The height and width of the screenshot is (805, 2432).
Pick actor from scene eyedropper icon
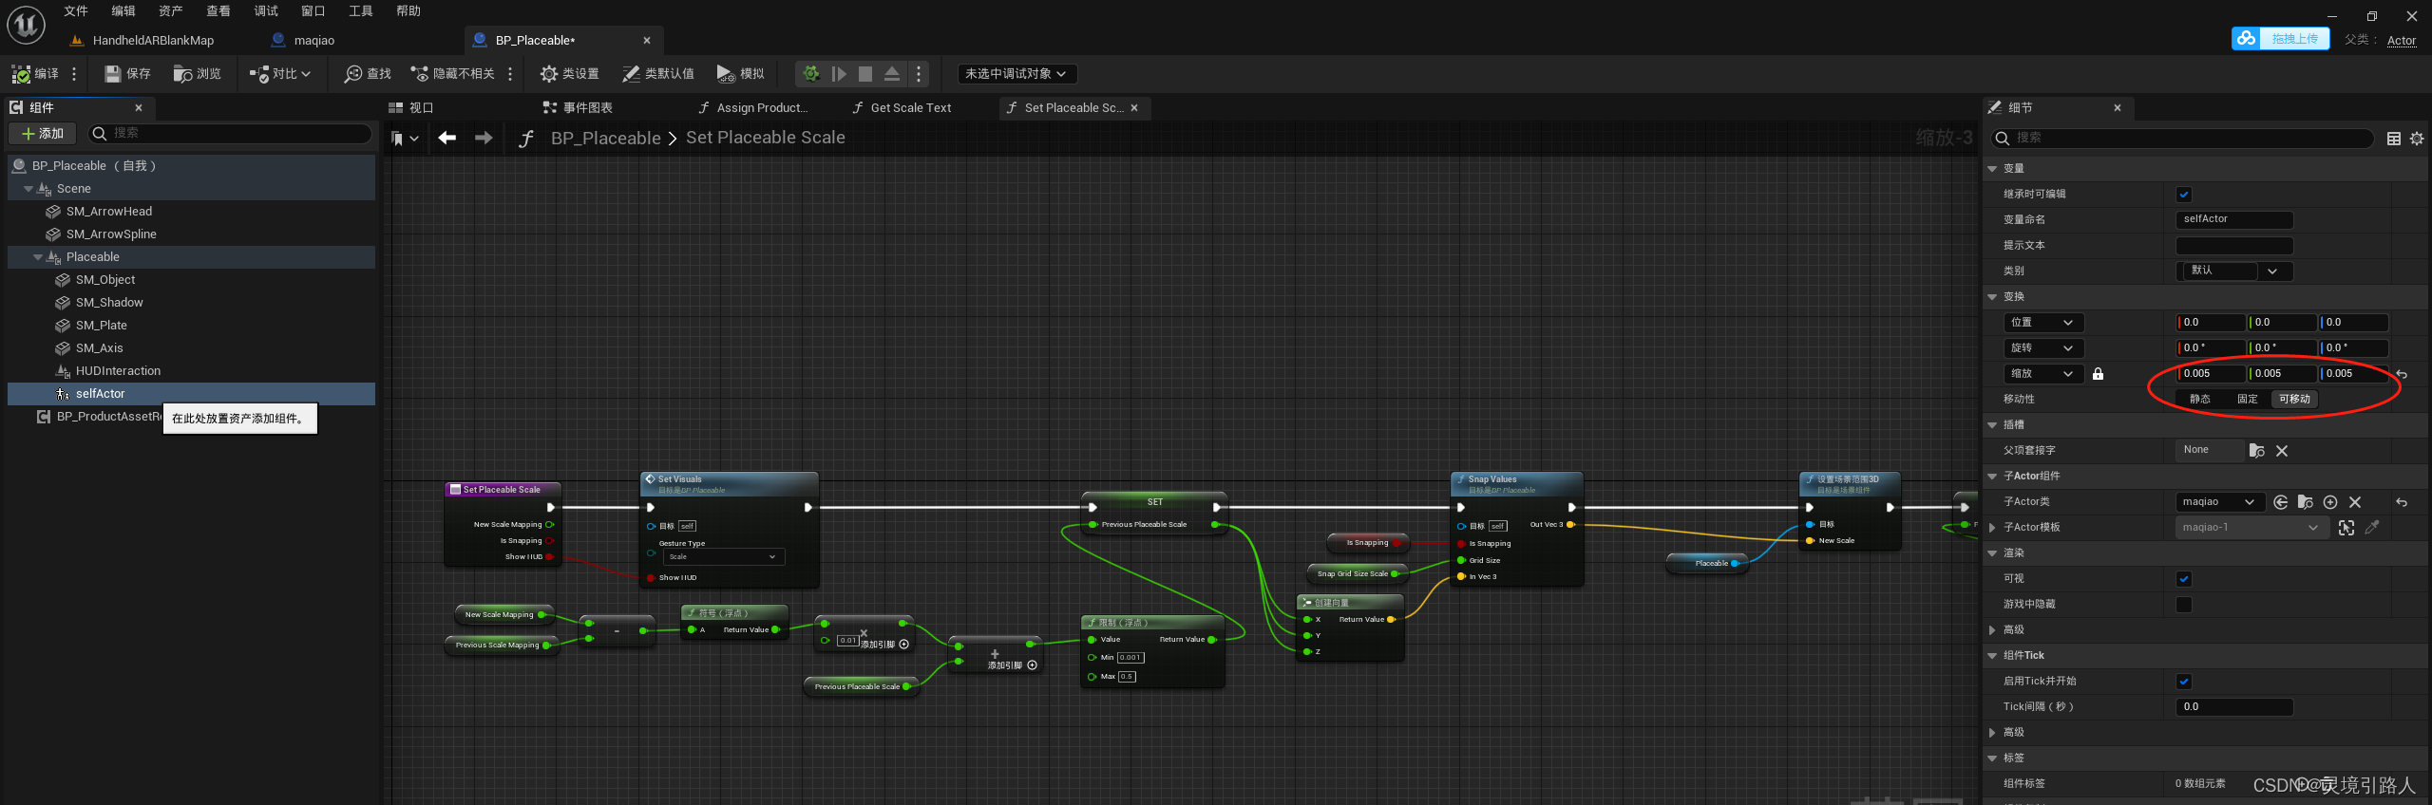[2372, 528]
